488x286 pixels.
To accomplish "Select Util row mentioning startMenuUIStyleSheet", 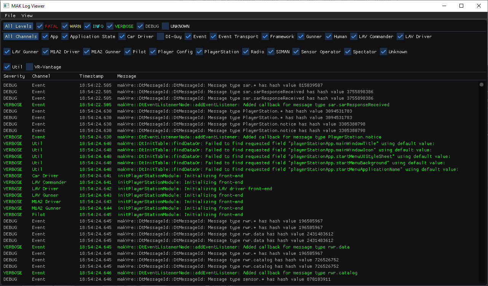I will pos(240,156).
